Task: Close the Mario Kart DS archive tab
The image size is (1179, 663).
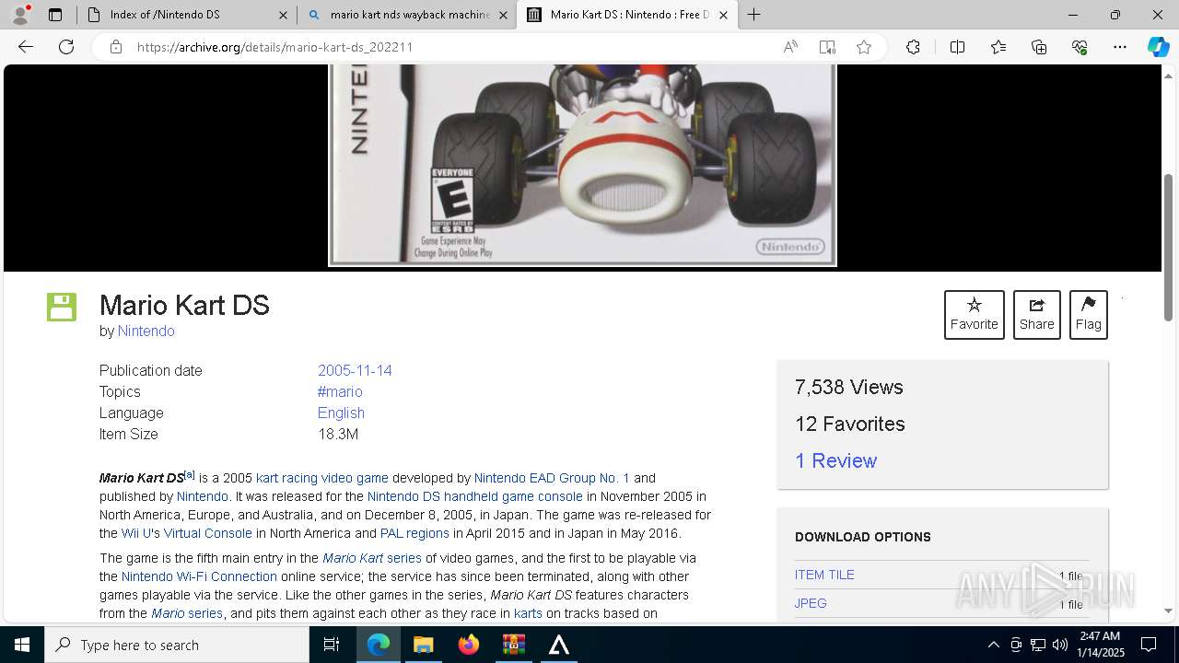Action: [723, 15]
